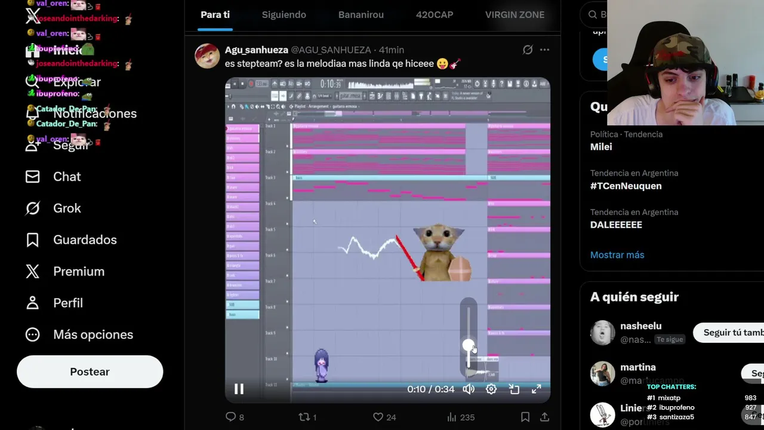Viewport: 764px width, 430px height.
Task: Click the Grok explain icon on post
Action: pyautogui.click(x=528, y=50)
